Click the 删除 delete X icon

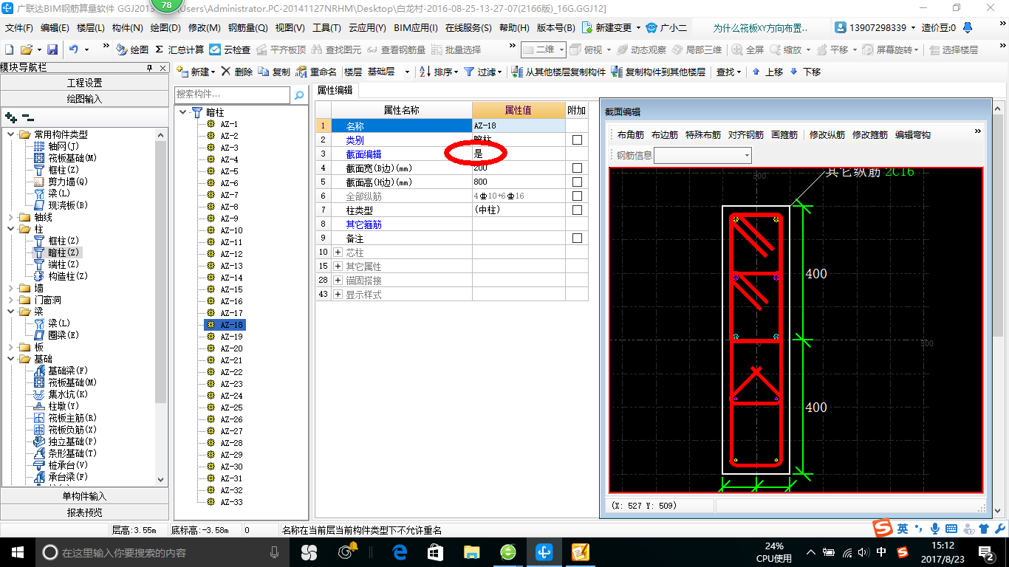point(226,72)
